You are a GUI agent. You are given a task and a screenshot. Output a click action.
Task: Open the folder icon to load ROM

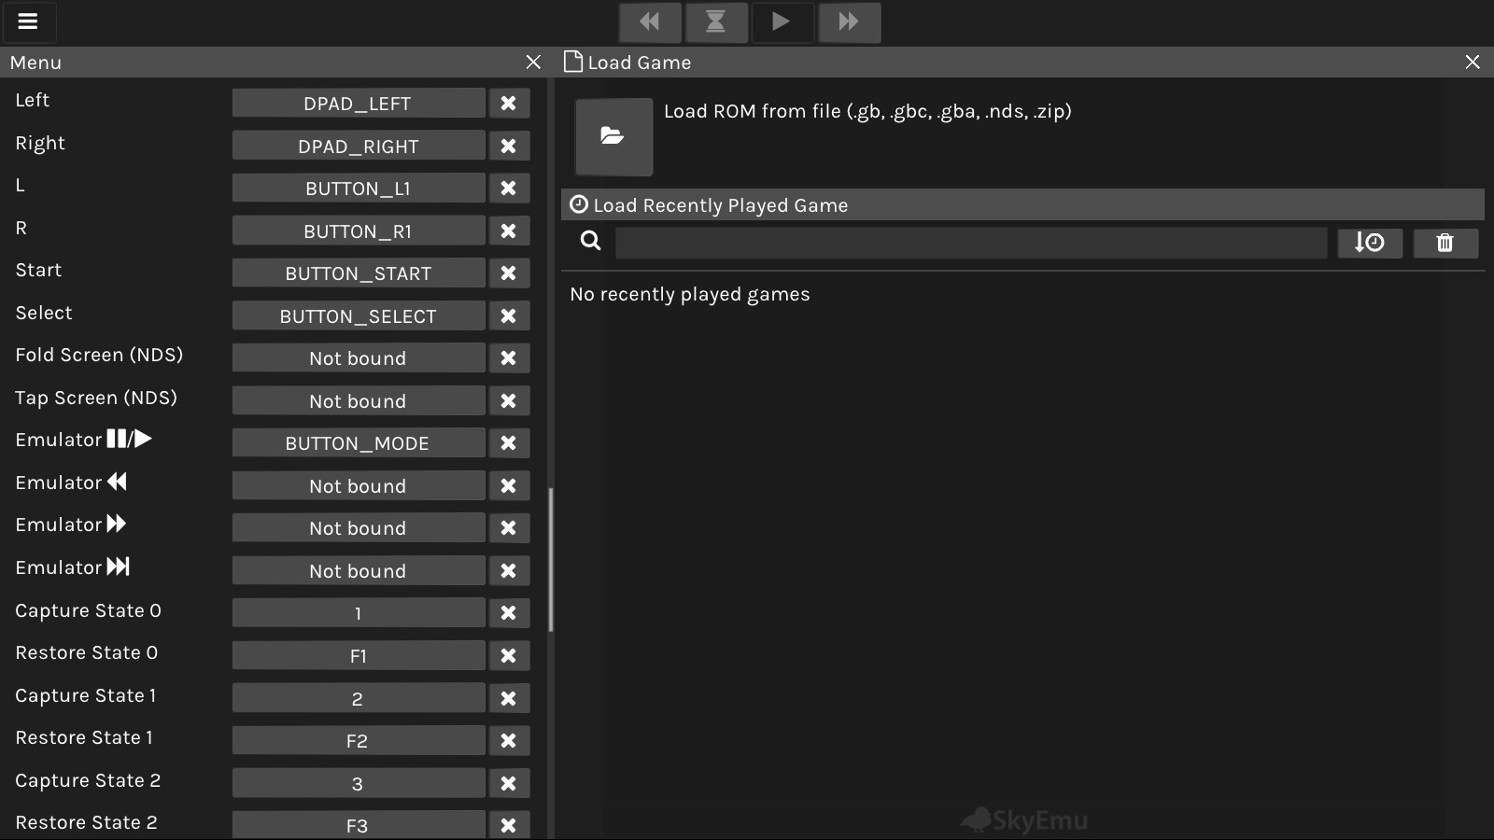click(613, 136)
